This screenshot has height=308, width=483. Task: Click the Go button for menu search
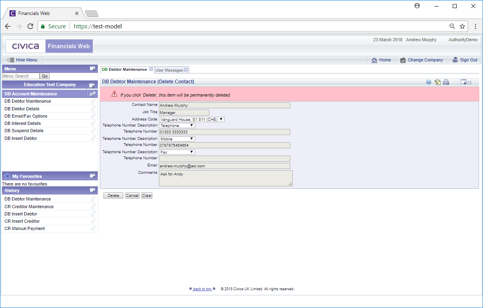45,76
